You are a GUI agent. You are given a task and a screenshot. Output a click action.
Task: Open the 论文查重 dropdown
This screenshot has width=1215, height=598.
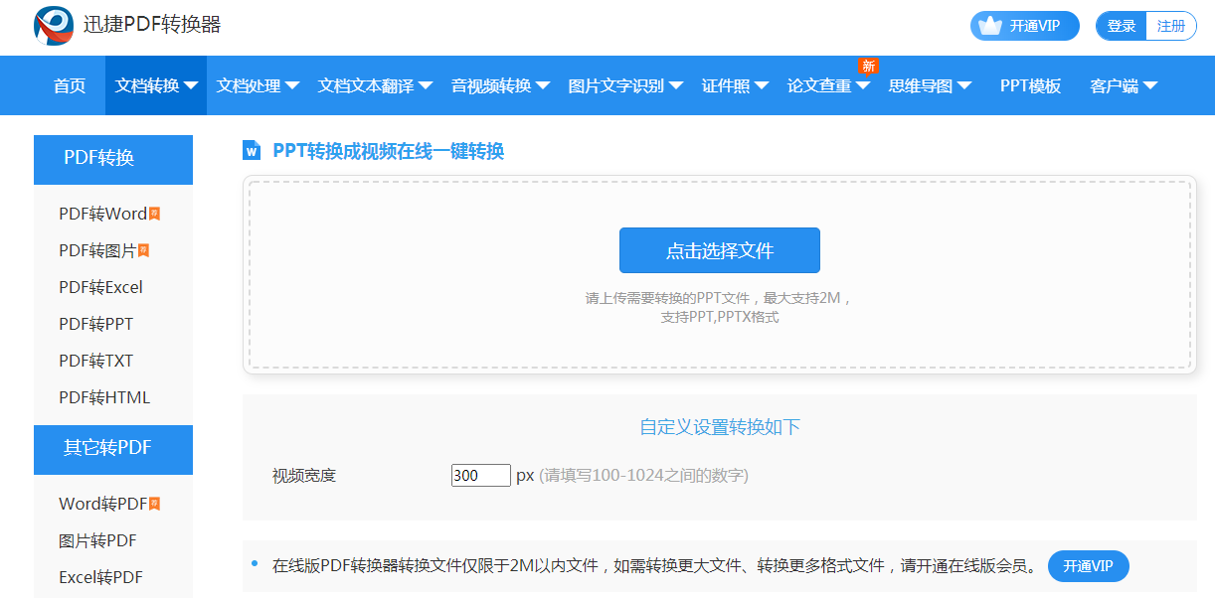pyautogui.click(x=828, y=85)
